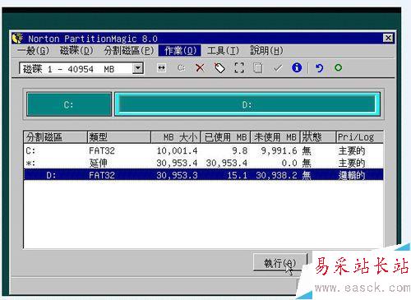Click the blue info icon

[x=297, y=67]
